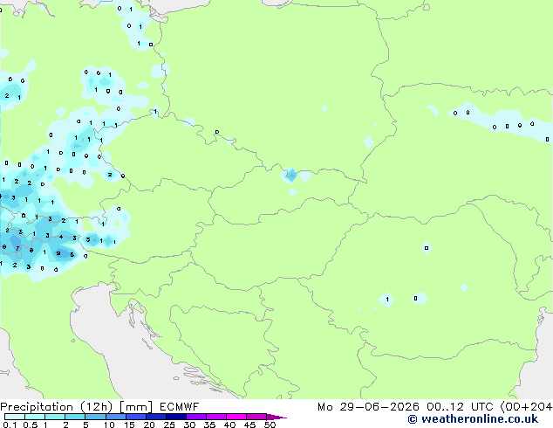Viewport: 553px width, 428px height.
Task: Select the 1–2 mm legend color swatch
Action: coord(55,417)
